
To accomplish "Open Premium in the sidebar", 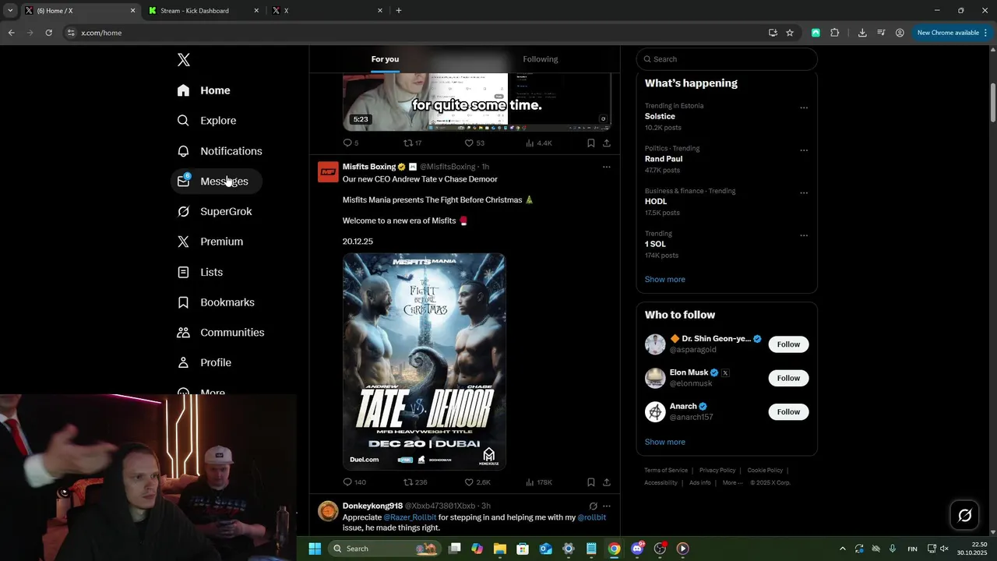I will point(210,242).
